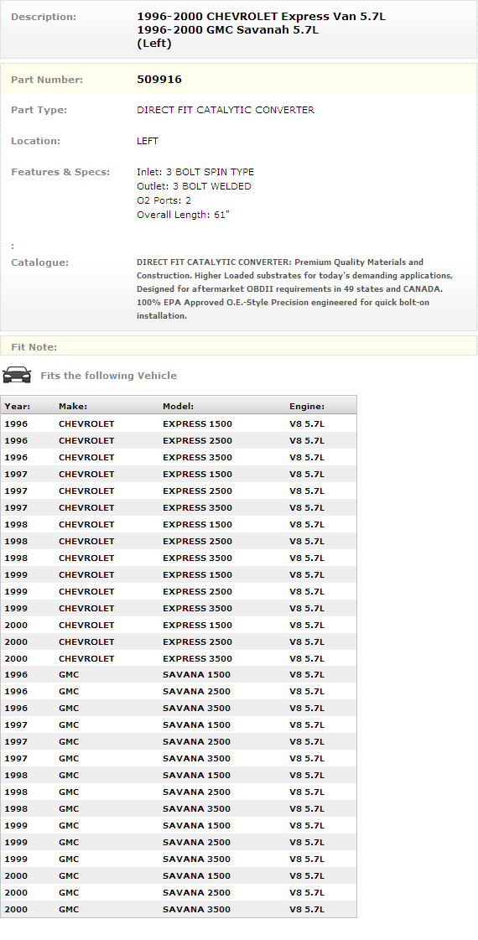Click the O2 Ports: 2 spec

(164, 200)
